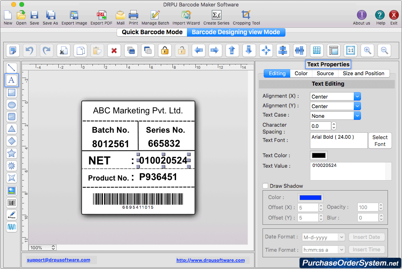Switch to the Color tab

(x=301, y=73)
